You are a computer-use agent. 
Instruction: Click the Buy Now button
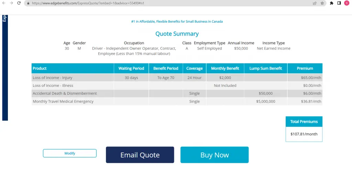(x=214, y=155)
